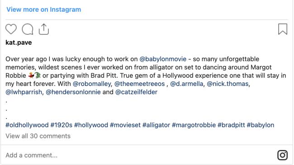
Task: Open the @babylonmovie mention
Action: tap(163, 59)
